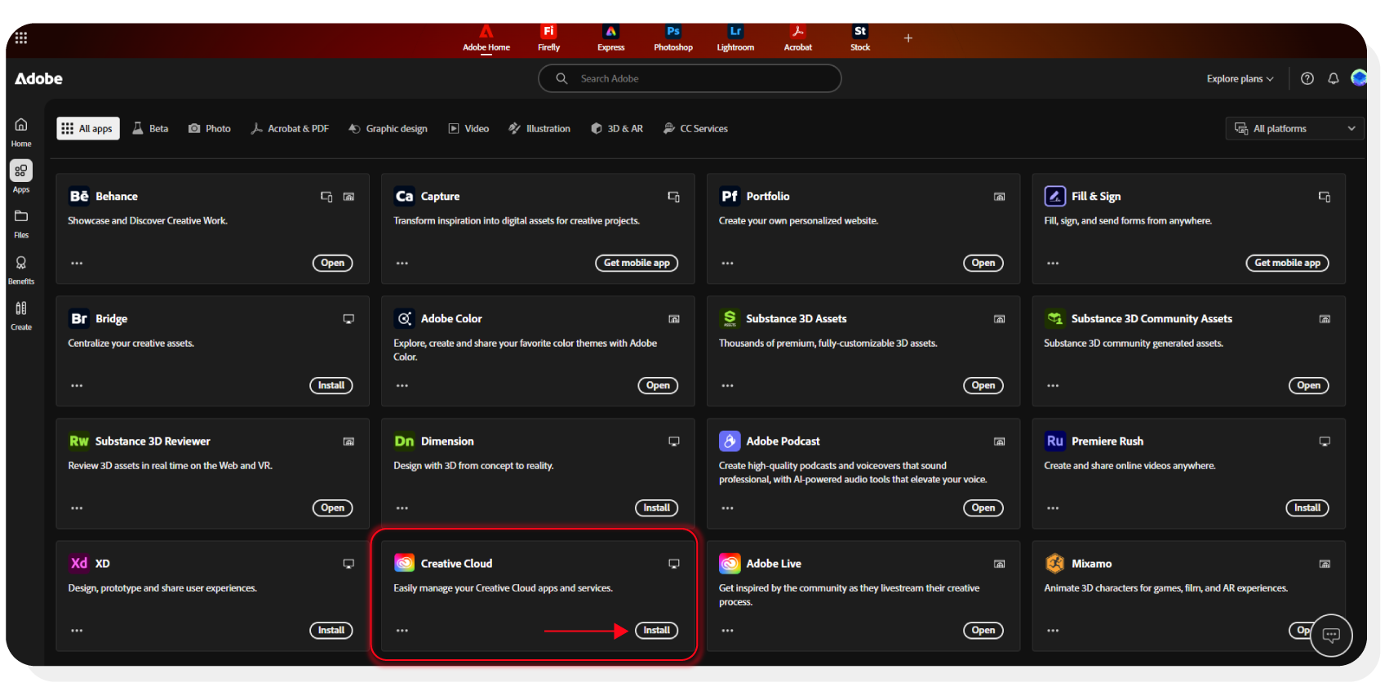Go to Home in left sidebar

(21, 132)
